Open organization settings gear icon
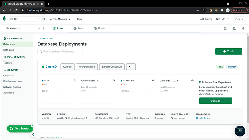Image resolution: width=249 pixels, height=140 pixels. pos(44,19)
